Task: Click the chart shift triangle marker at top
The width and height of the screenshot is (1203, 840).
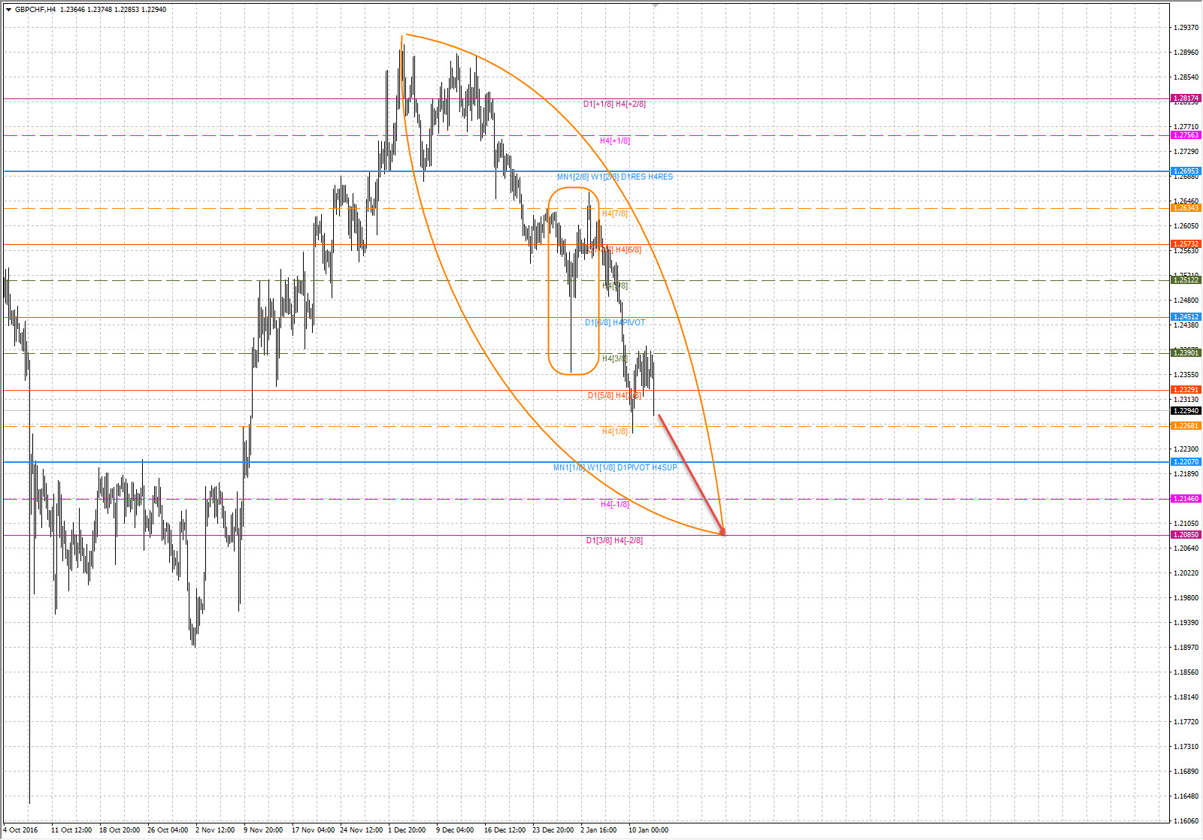Action: pyautogui.click(x=655, y=5)
